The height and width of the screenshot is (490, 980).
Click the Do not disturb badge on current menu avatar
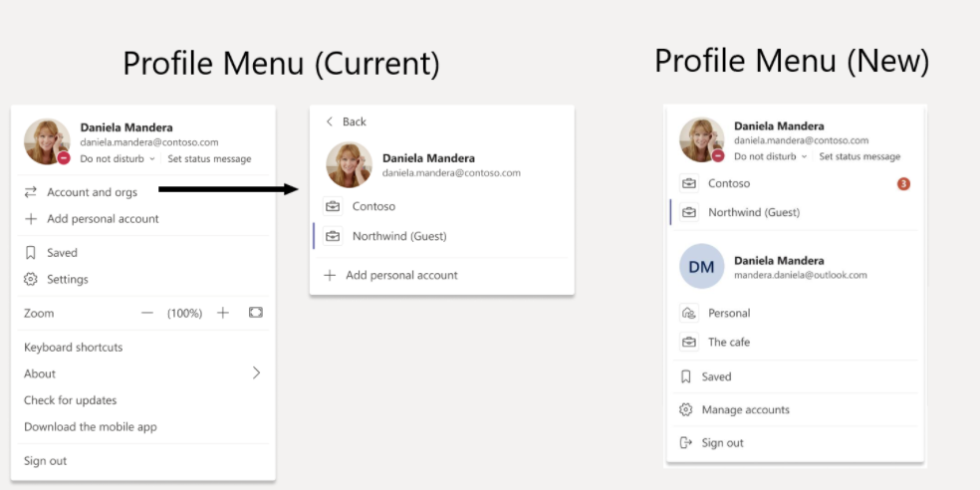(x=64, y=158)
